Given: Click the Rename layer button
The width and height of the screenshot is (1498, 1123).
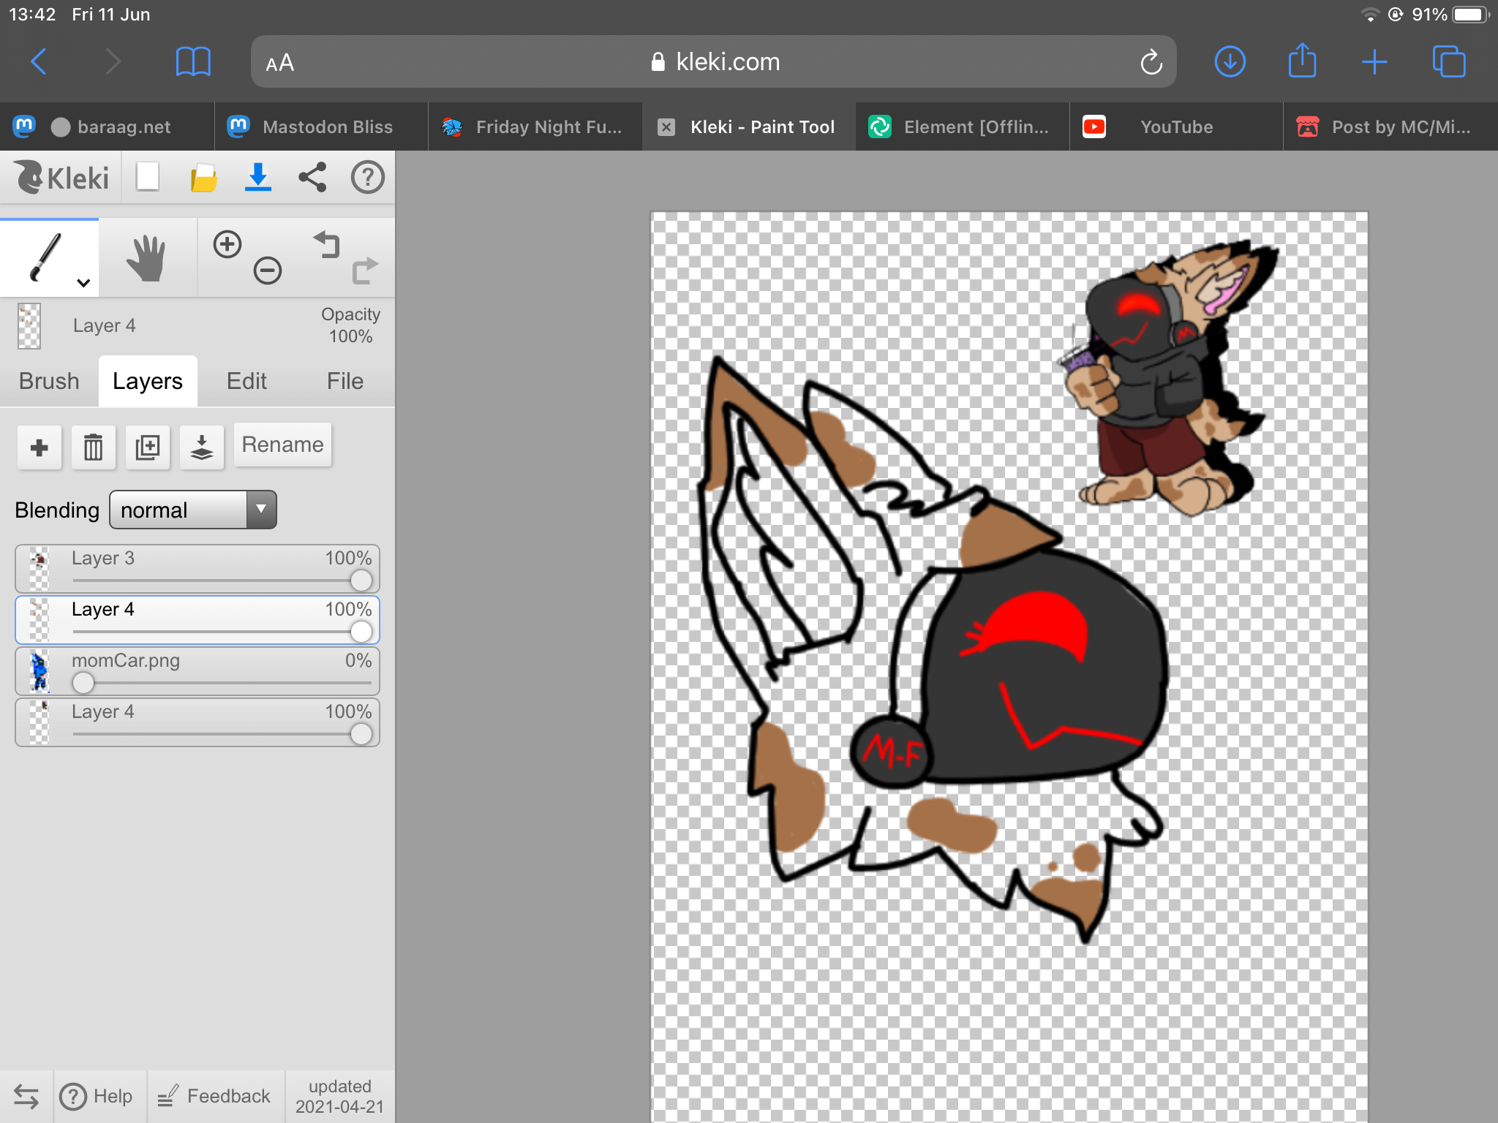Looking at the screenshot, I should coord(282,445).
